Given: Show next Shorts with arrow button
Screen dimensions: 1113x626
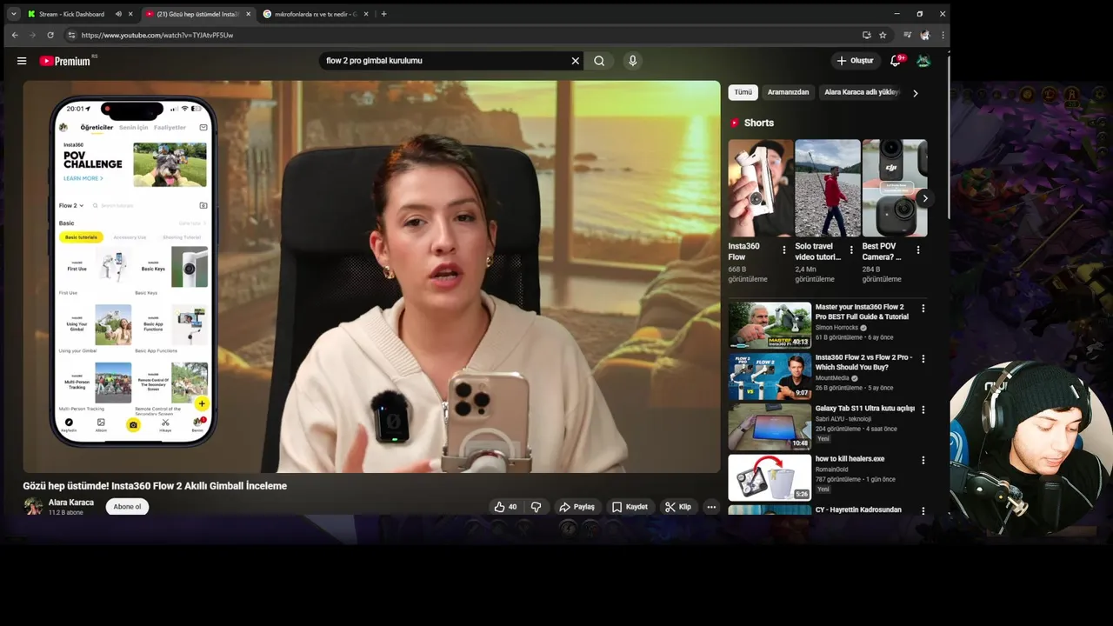Looking at the screenshot, I should pos(925,198).
